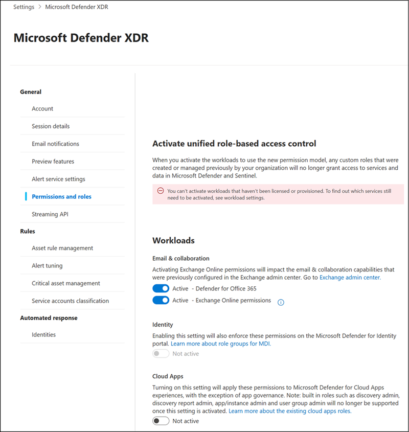This screenshot has width=409, height=432.
Task: Activate the Identity workload toggle
Action: pos(161,353)
